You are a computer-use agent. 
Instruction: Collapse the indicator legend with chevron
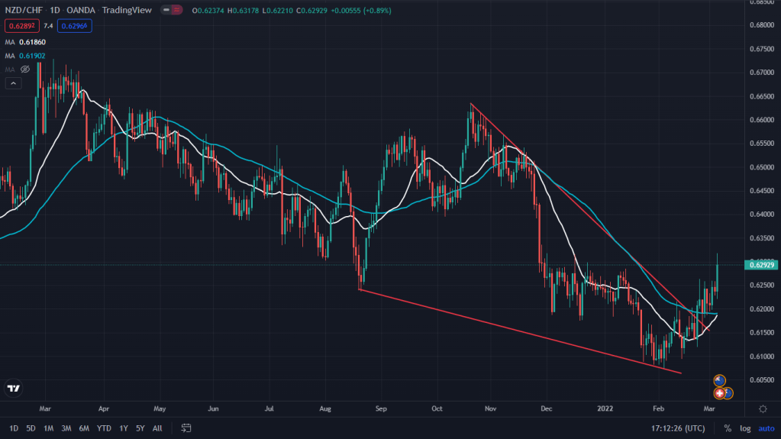13,83
